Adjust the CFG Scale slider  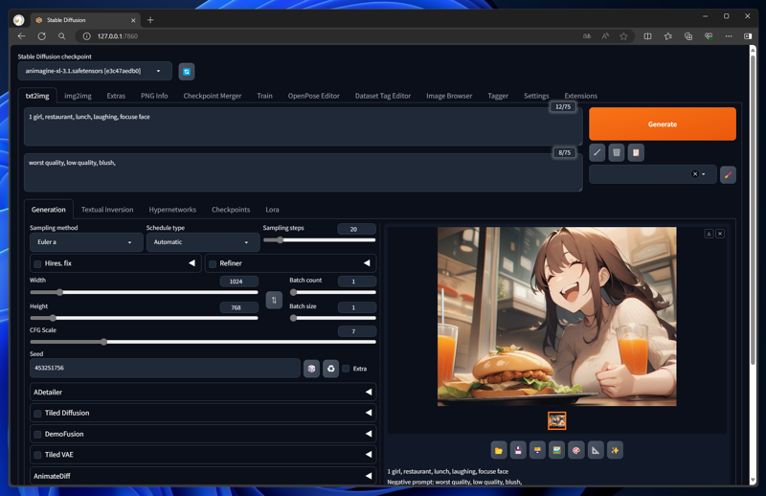pos(203,342)
